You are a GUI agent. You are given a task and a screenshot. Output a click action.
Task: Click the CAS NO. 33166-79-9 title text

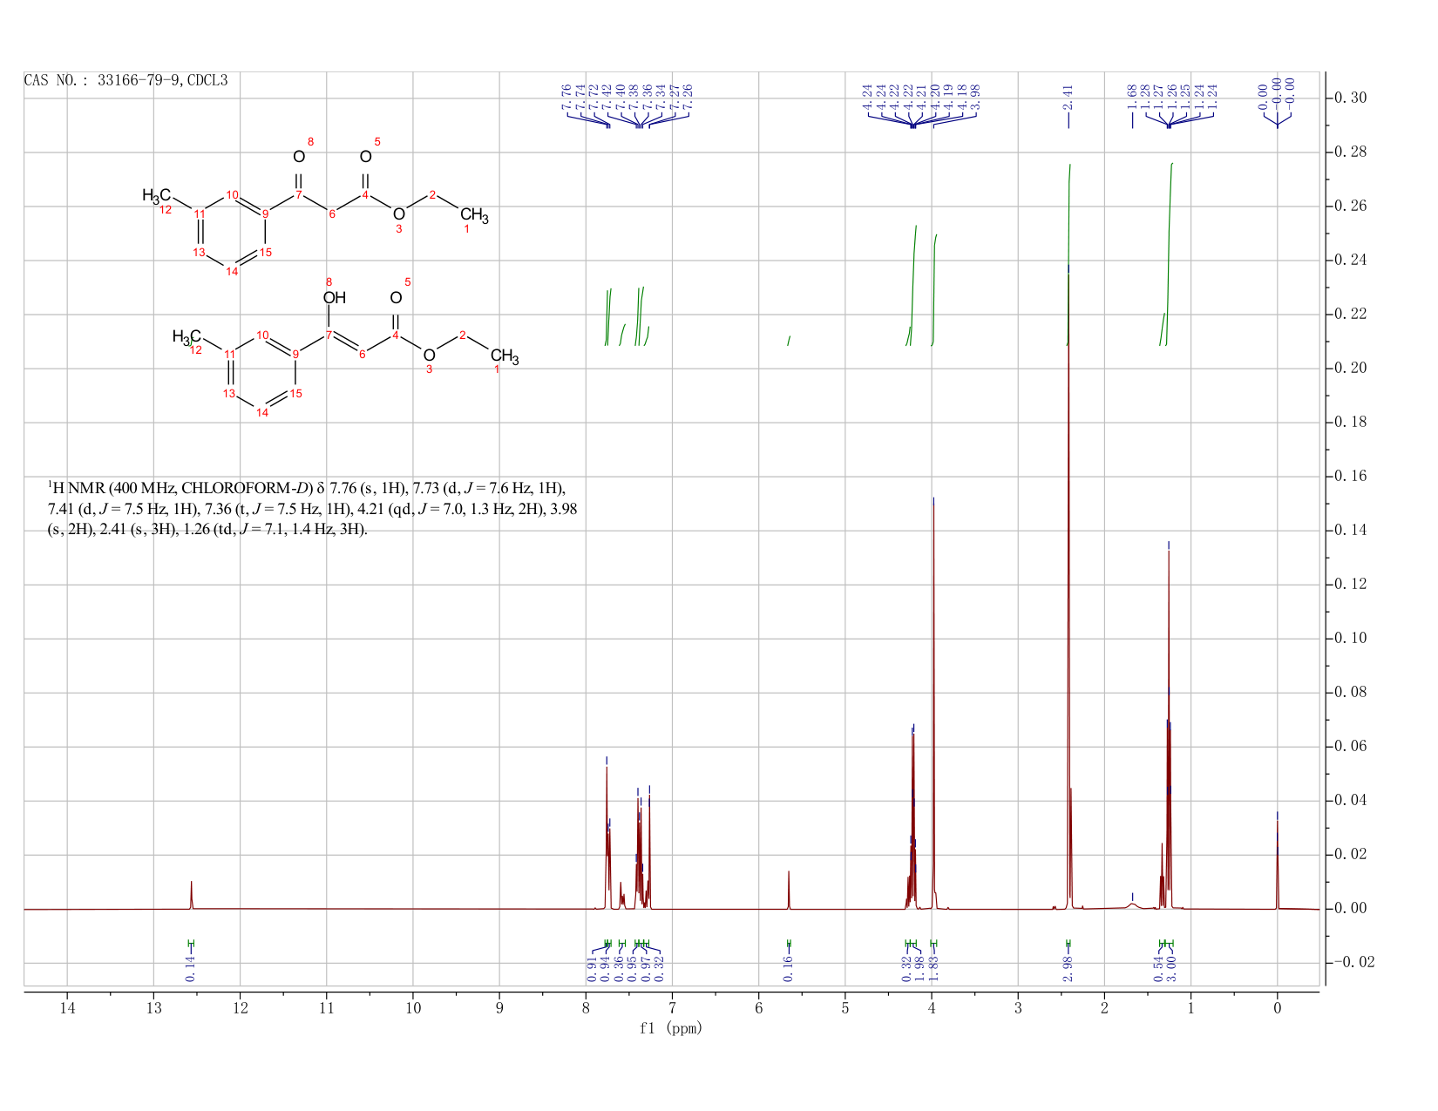pyautogui.click(x=125, y=80)
